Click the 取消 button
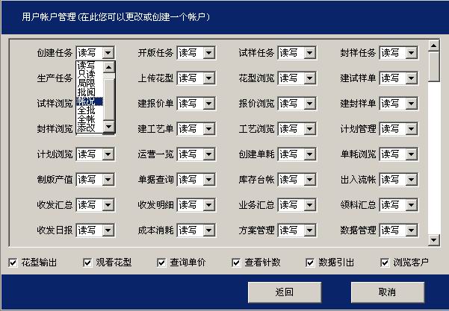Screen dimensions: 449x311 386,292
